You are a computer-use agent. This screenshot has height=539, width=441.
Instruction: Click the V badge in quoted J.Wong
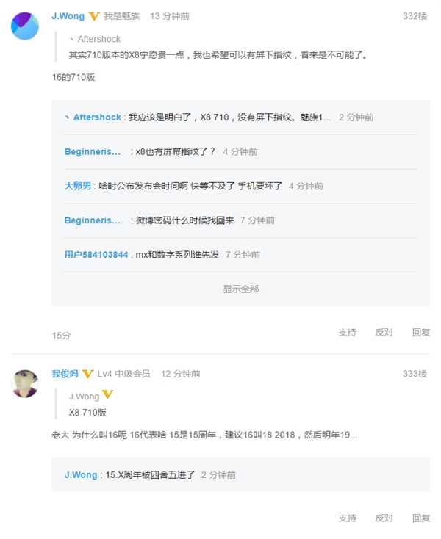pyautogui.click(x=108, y=396)
